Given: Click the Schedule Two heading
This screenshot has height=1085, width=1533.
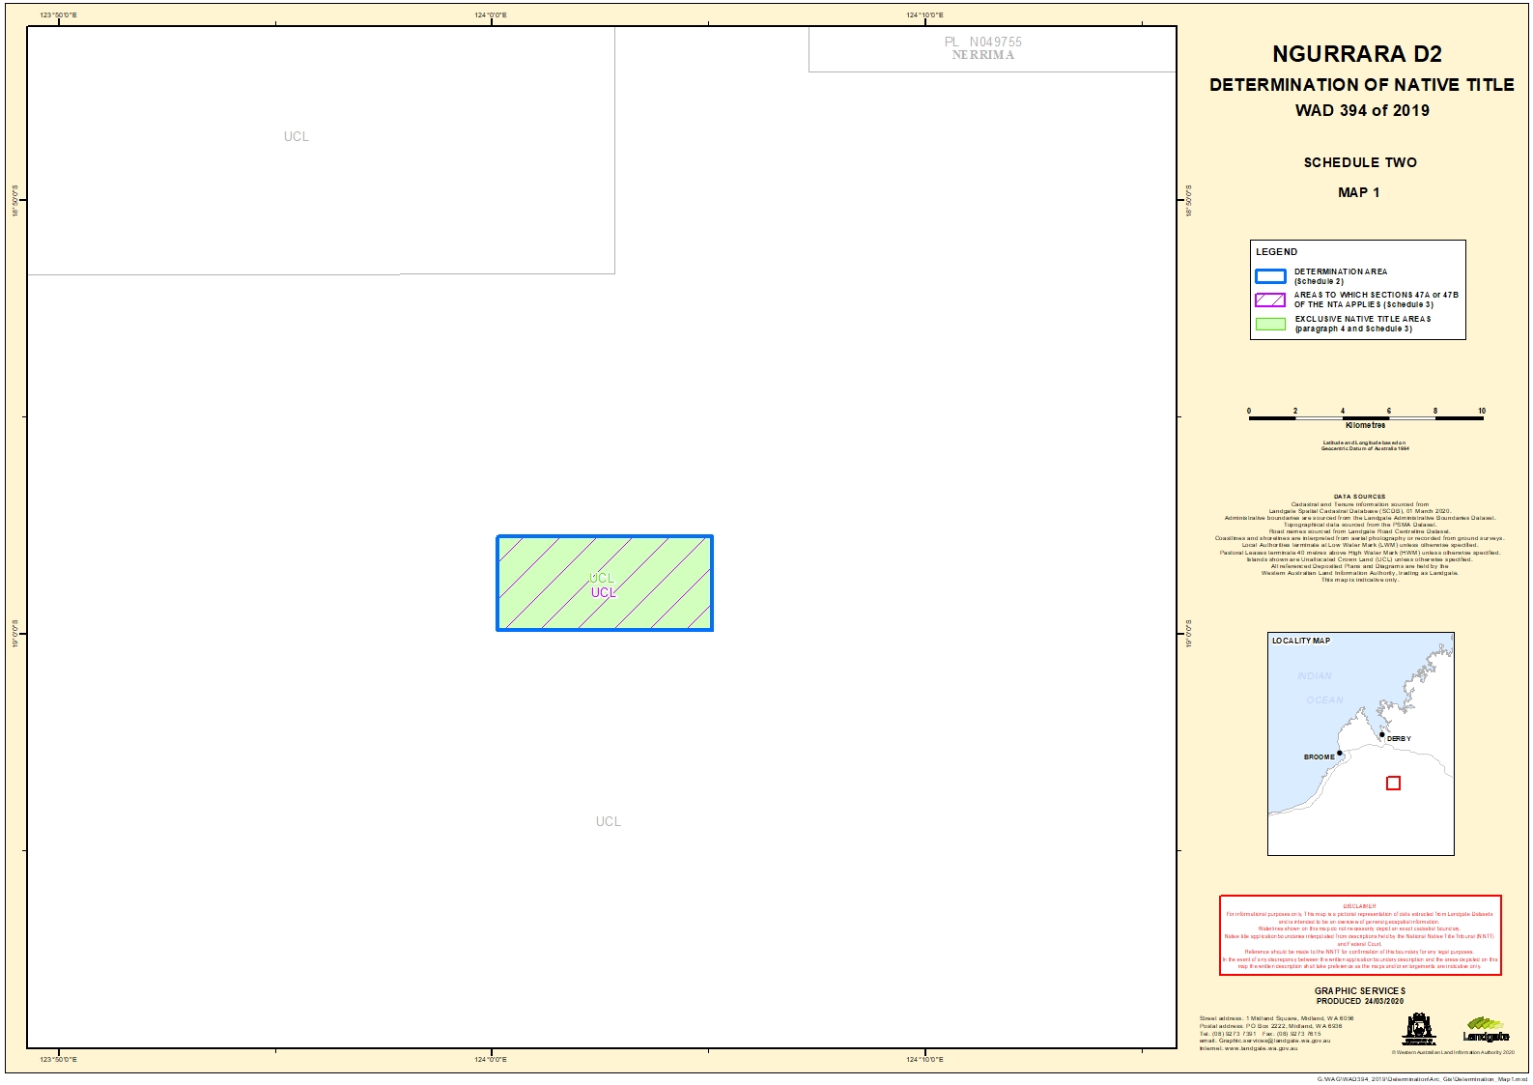Looking at the screenshot, I should coord(1360,162).
